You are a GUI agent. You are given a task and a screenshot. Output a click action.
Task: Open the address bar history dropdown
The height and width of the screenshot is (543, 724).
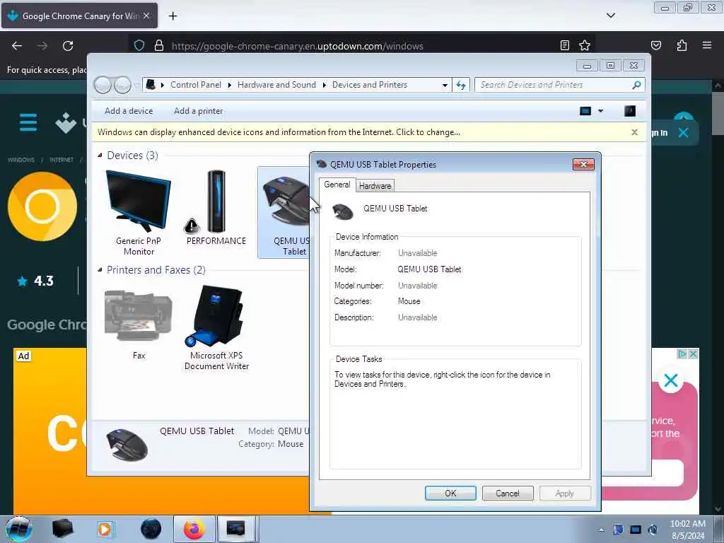[x=445, y=85]
